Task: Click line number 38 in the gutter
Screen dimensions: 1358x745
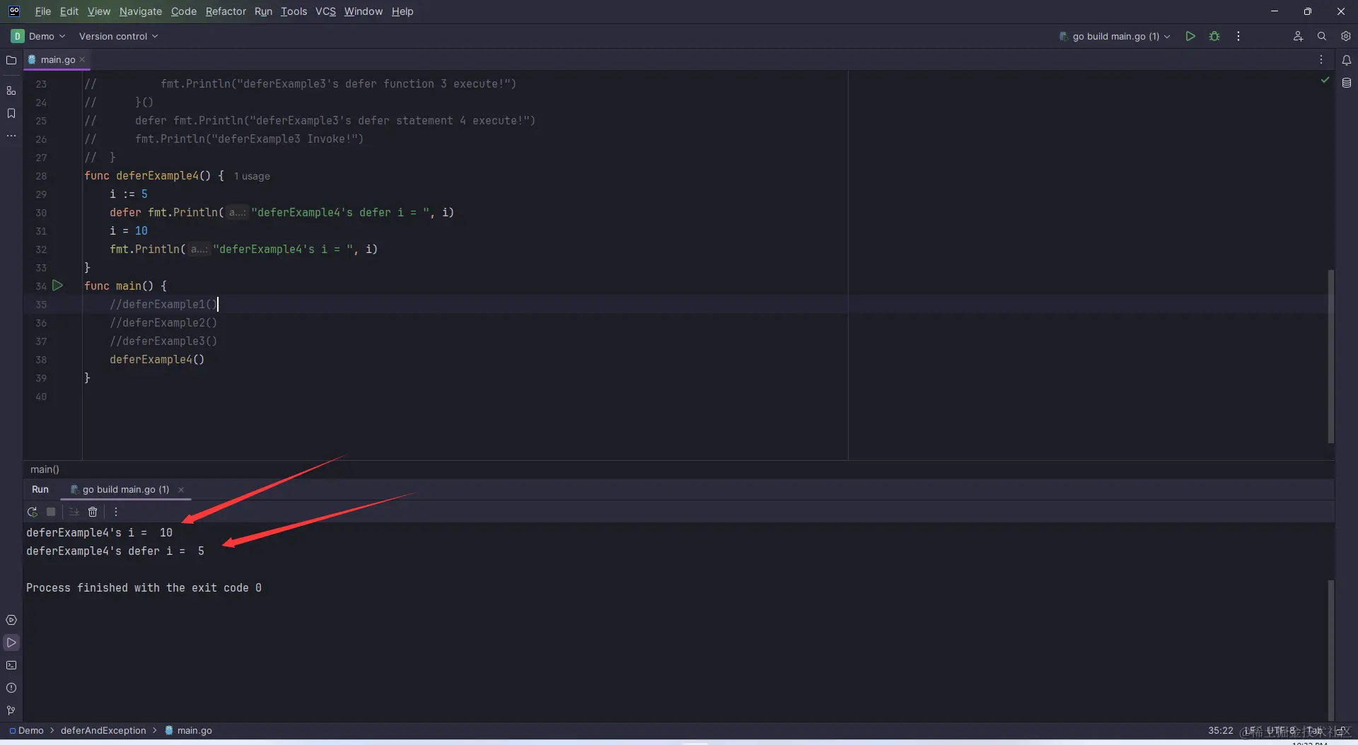Action: click(41, 360)
